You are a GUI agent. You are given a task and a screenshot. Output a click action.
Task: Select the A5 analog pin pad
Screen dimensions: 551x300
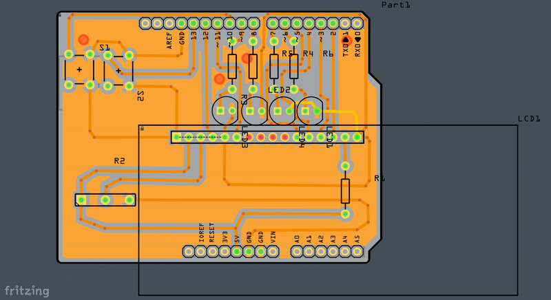click(357, 252)
